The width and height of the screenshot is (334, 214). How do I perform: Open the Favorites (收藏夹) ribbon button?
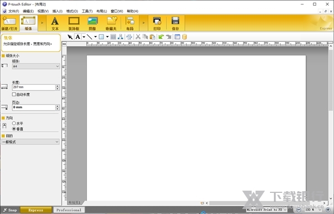pyautogui.click(x=111, y=23)
